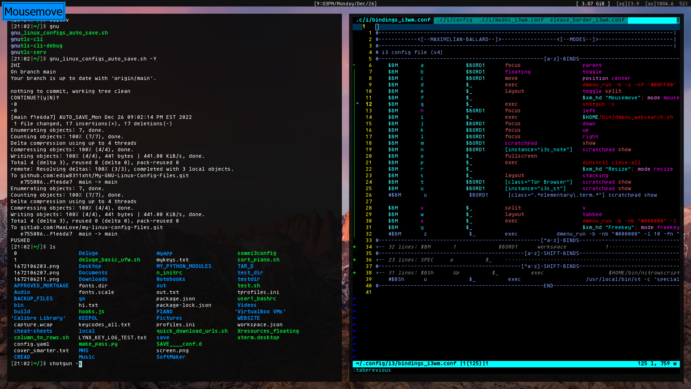
Task: Select the .c/i/bindings_i3wm.conf tab
Action: tap(393, 20)
